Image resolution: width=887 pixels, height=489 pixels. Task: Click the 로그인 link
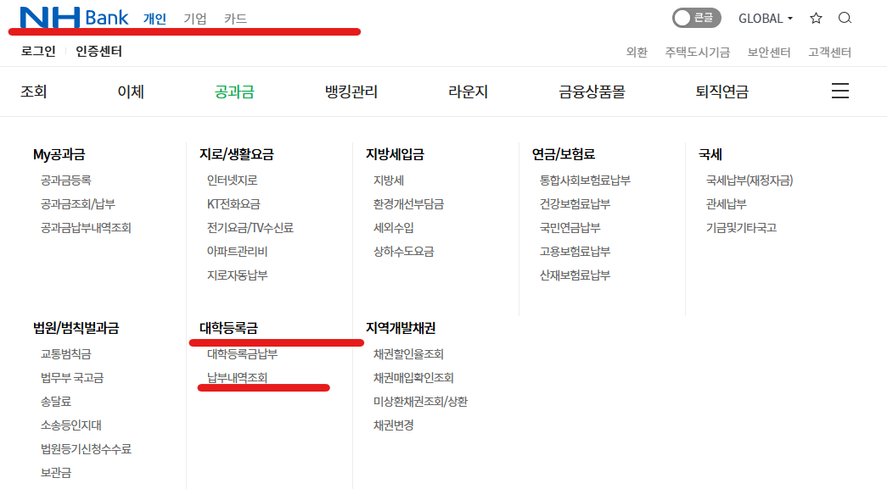[x=38, y=52]
